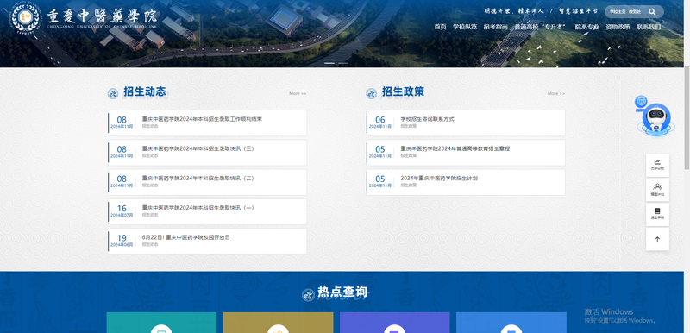The height and width of the screenshot is (333, 690).
Task: Open 院系专业 navigation item
Action: [x=587, y=27]
